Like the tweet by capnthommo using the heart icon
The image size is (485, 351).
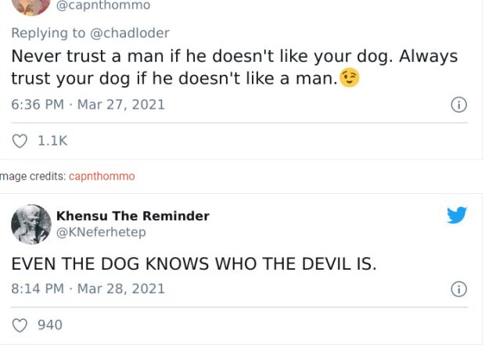click(x=21, y=141)
